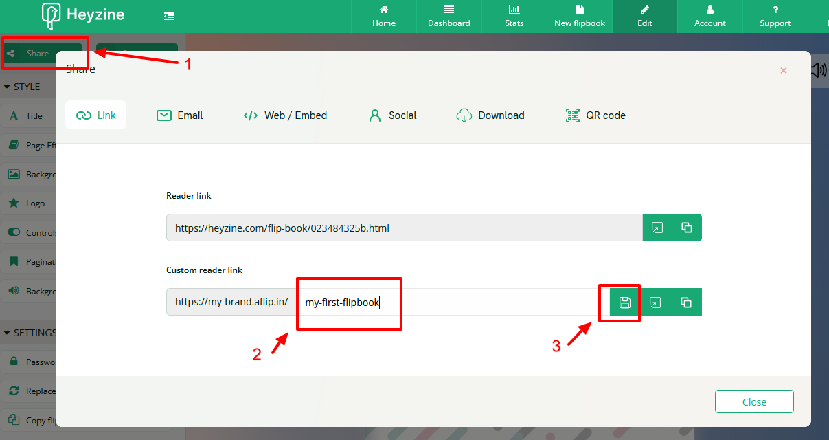Go to Home in top navigation

pyautogui.click(x=384, y=16)
